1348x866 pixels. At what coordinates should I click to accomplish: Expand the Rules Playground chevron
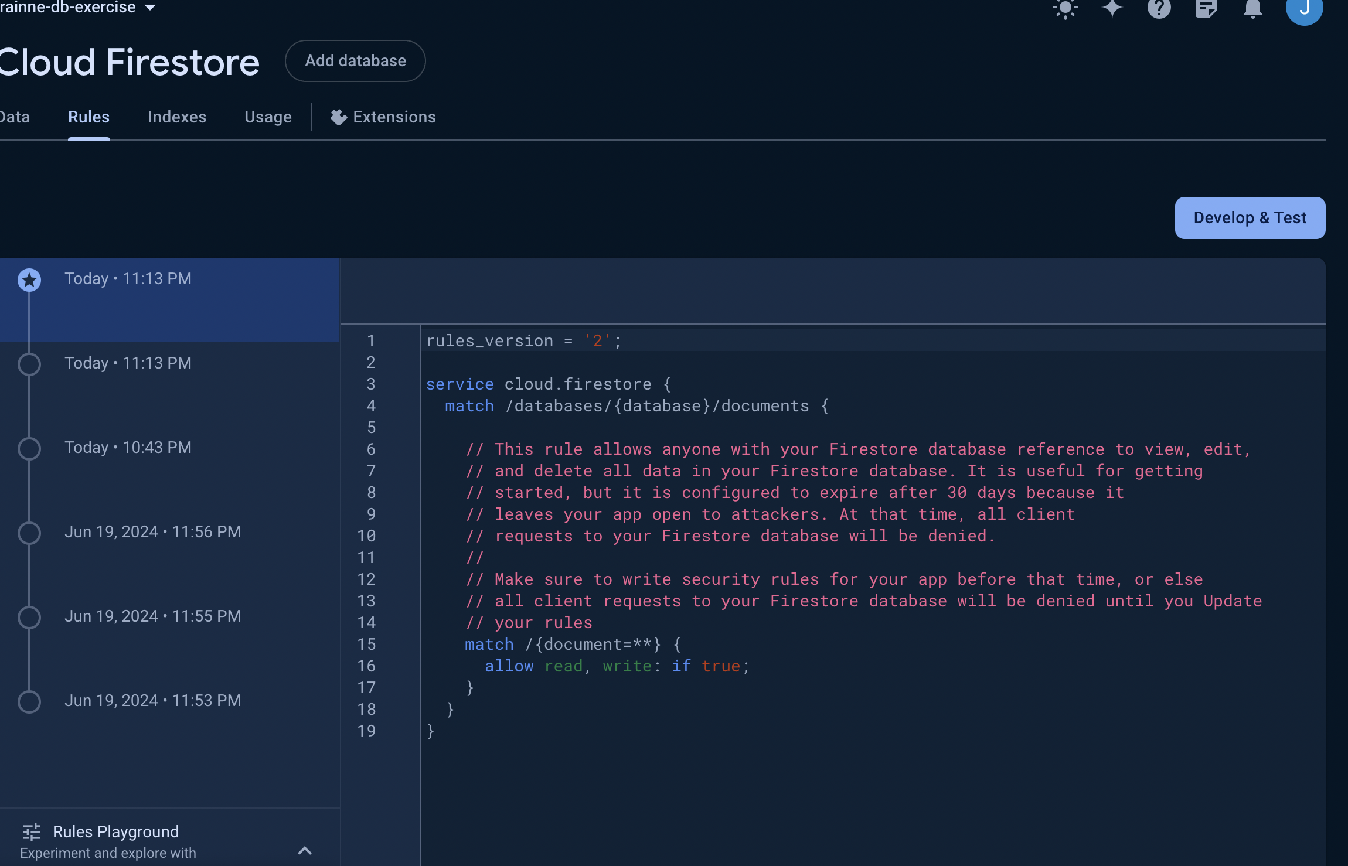point(305,851)
